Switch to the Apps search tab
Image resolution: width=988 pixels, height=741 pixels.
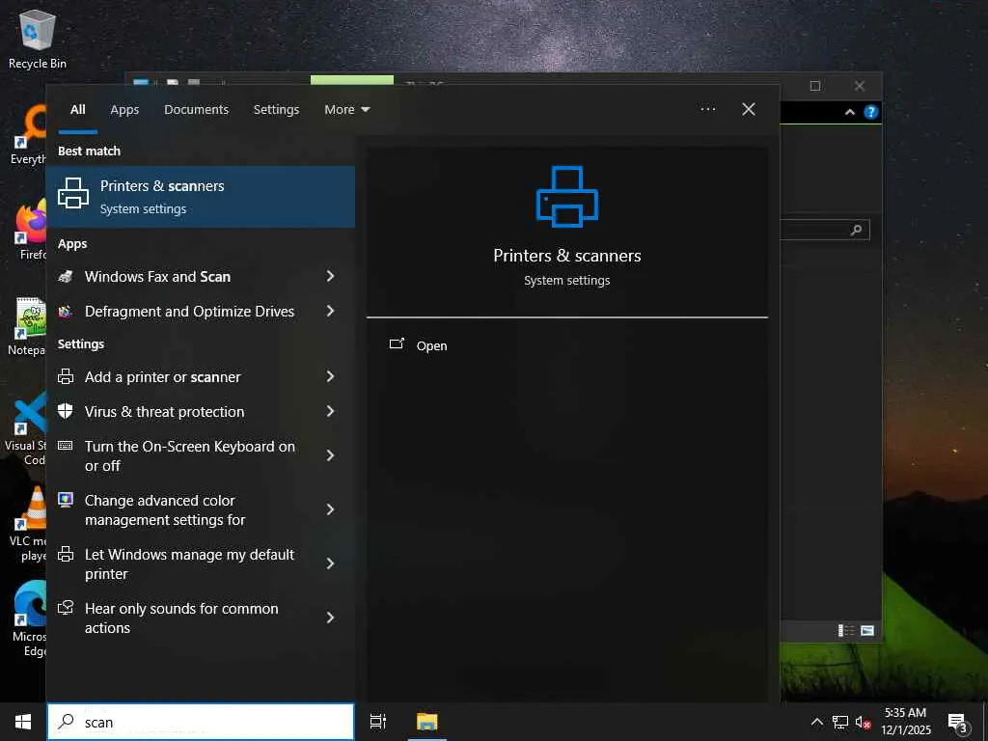(x=124, y=110)
